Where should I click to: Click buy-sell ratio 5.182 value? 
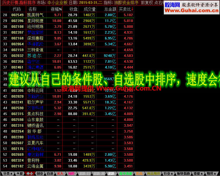pyautogui.click(x=128, y=15)
